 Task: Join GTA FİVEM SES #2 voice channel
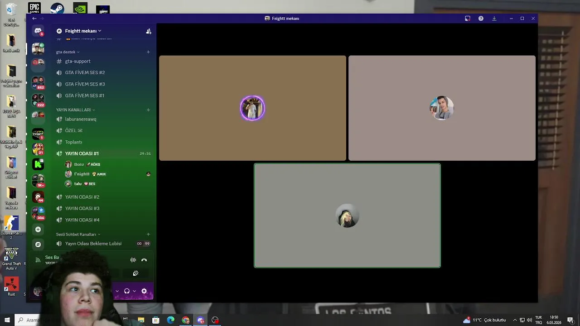coord(103,72)
